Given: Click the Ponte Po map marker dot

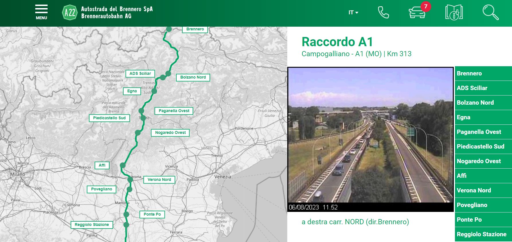Looking at the screenshot, I should (126, 214).
